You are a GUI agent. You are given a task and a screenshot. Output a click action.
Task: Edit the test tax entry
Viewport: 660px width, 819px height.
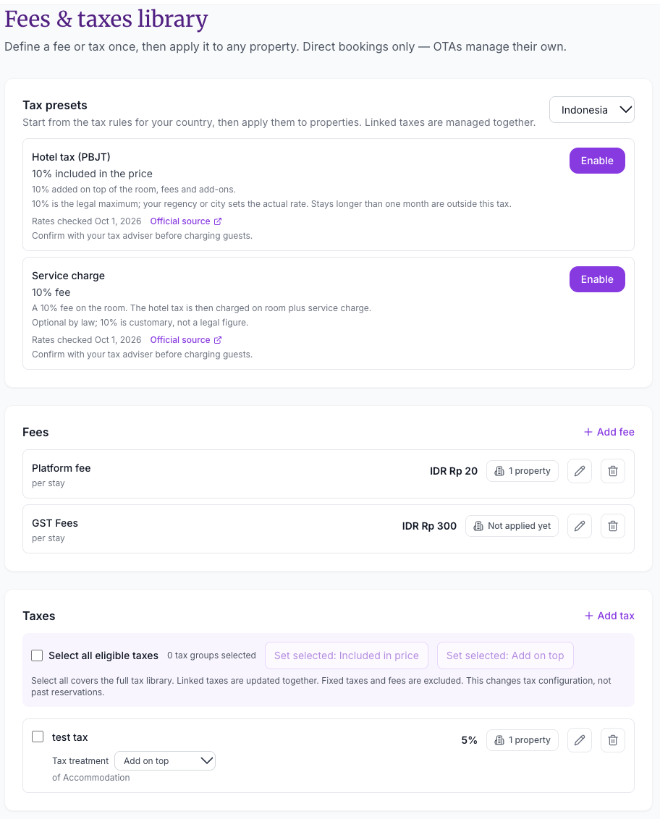(580, 740)
